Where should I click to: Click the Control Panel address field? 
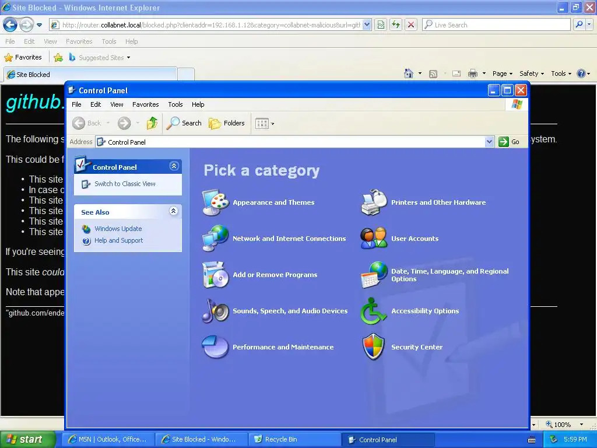290,142
